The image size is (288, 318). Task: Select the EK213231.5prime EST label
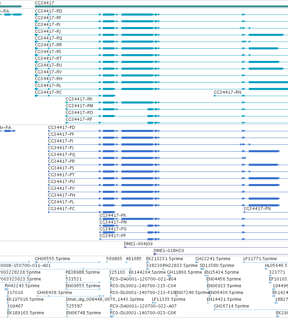(x=164, y=259)
